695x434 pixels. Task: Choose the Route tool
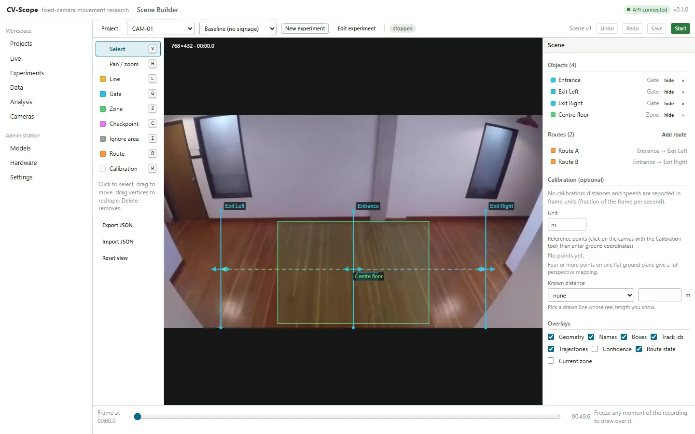[x=128, y=154]
